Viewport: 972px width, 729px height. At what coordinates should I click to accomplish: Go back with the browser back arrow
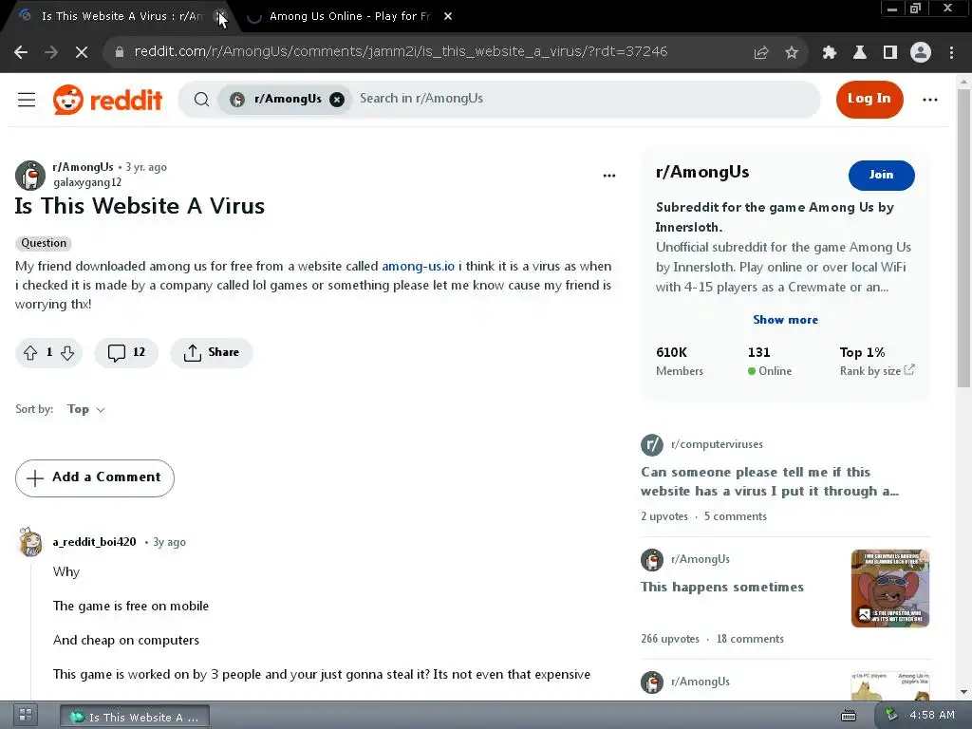point(21,53)
